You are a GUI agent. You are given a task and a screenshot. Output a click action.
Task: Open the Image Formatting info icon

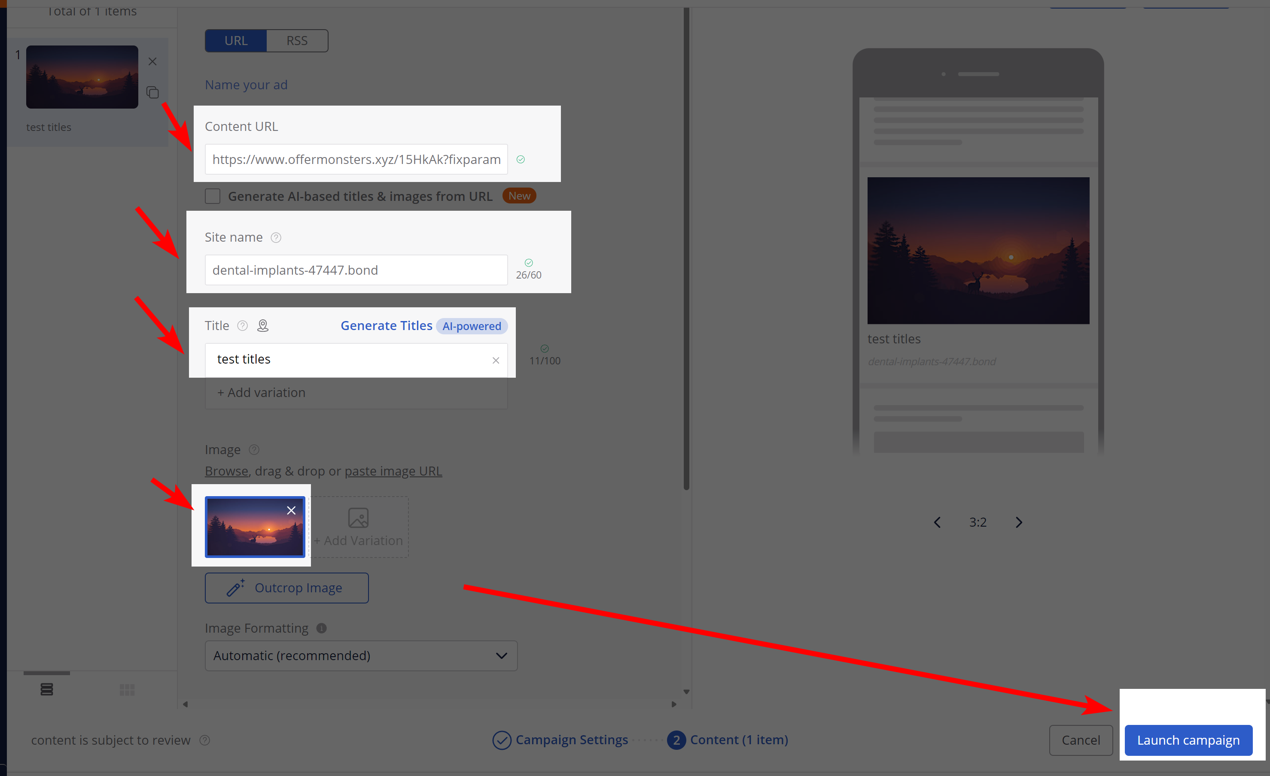click(322, 629)
